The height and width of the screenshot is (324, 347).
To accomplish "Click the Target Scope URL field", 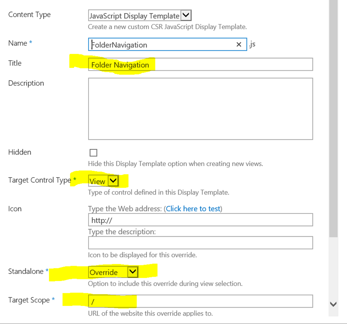I will coord(200,301).
